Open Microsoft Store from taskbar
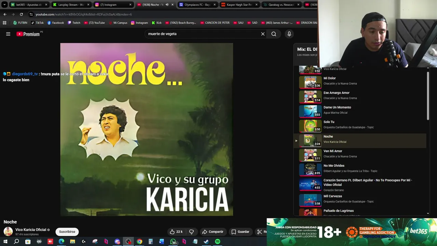The image size is (437, 246). pos(28,242)
